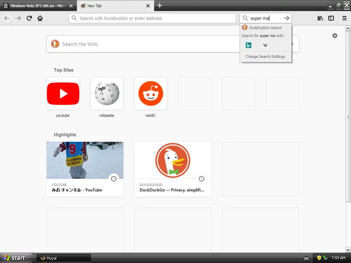Click the vertical scrollbar thumb
351x263 pixels.
348,116
